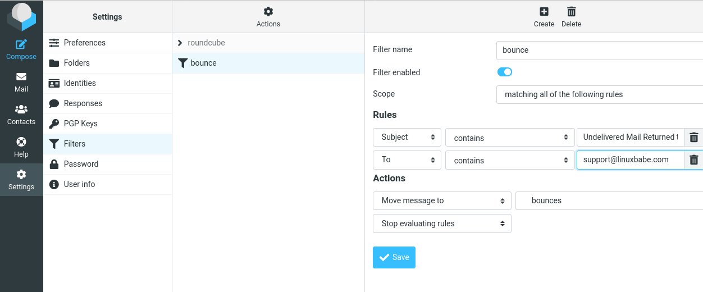Viewport: 703px width, 292px height.
Task: Click the Help lifebuoy icon
Action: pyautogui.click(x=21, y=142)
